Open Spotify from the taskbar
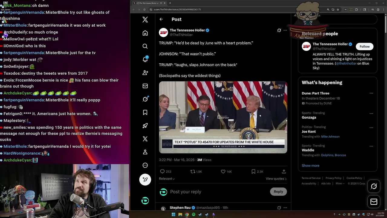387x218 pixels. click(x=193, y=215)
